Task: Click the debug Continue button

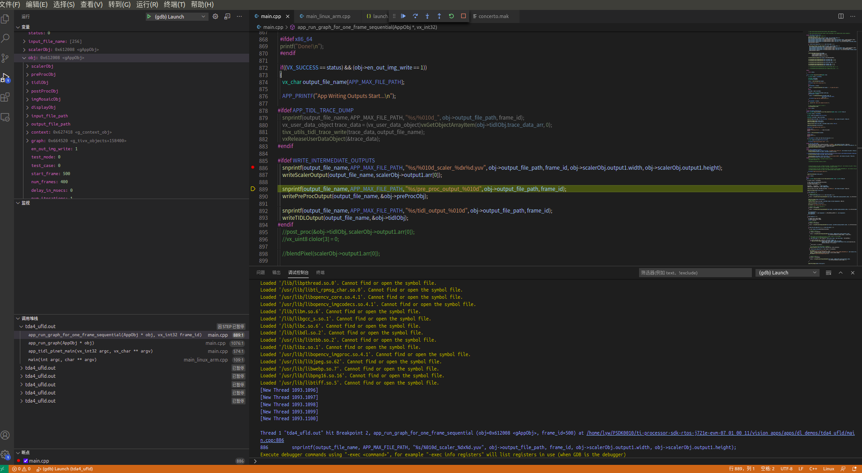Action: pyautogui.click(x=403, y=16)
